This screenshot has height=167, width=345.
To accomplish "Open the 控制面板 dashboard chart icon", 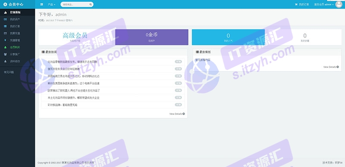I will pos(6,12).
